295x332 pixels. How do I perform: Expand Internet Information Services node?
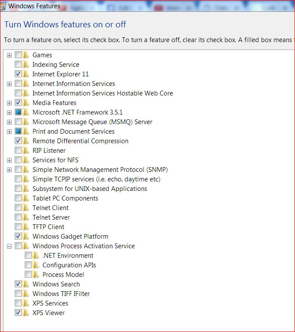click(x=9, y=84)
